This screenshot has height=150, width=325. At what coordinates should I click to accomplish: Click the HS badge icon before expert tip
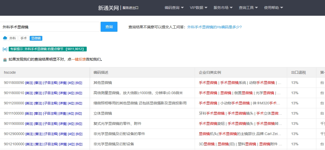click(x=5, y=49)
